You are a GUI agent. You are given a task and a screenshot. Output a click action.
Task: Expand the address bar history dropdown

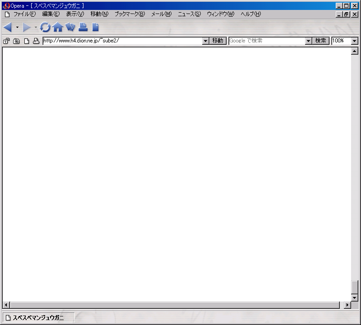click(x=206, y=41)
